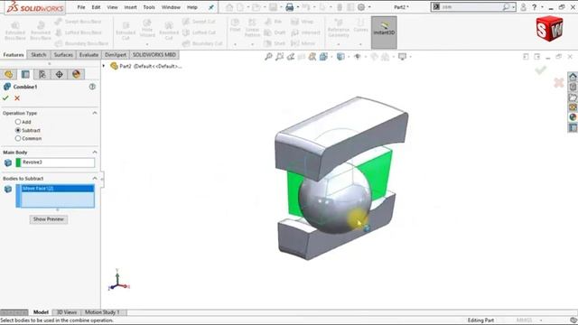Image resolution: width=578 pixels, height=325 pixels.
Task: Click the FeatureManager design tree tab icon
Action: tap(8, 74)
